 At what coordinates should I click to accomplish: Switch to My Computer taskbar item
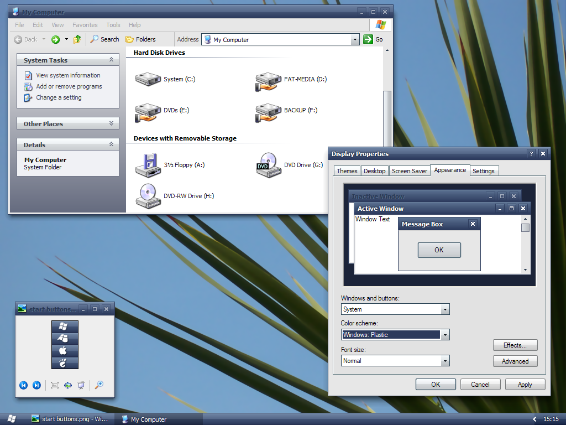(x=159, y=419)
